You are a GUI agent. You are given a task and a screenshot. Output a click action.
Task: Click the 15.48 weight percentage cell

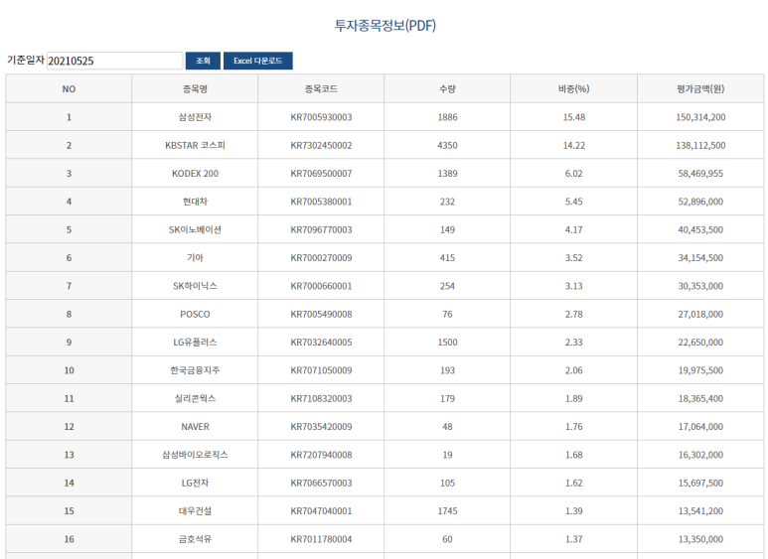tap(574, 117)
